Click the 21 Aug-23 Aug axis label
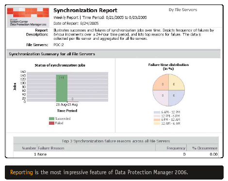The width and height of the screenshot is (228, 181). point(67,104)
